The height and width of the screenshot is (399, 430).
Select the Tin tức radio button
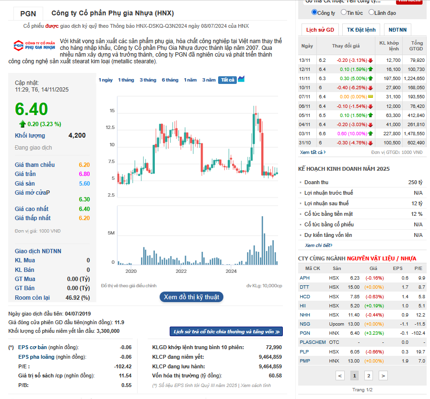click(343, 12)
